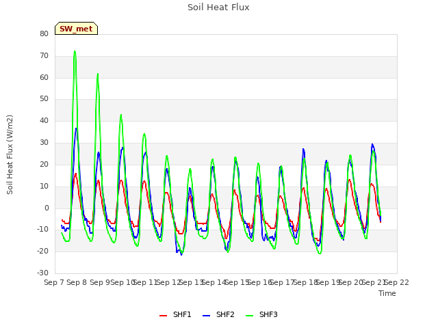The width and height of the screenshot is (438, 328).
Task: Click the Sep 8 x-axis tick label
Action: click(77, 282)
